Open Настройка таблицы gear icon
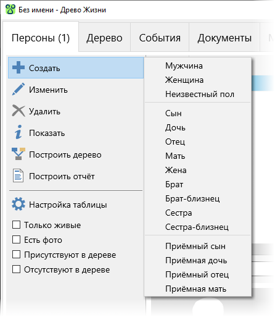Screen dimensions: 275x317 [18, 205]
